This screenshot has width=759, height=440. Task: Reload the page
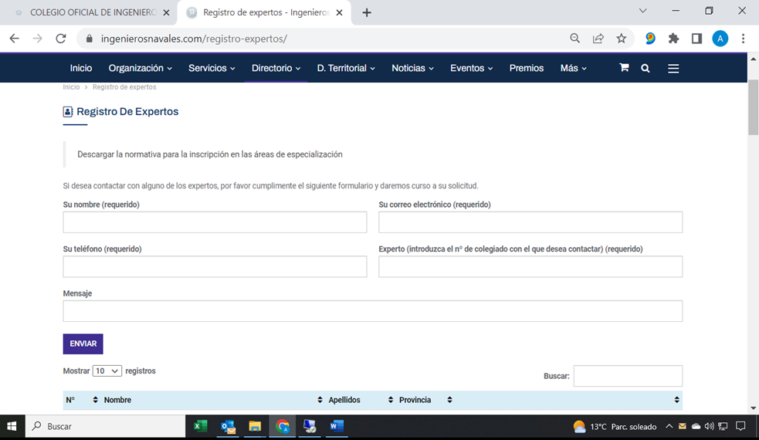coord(60,39)
